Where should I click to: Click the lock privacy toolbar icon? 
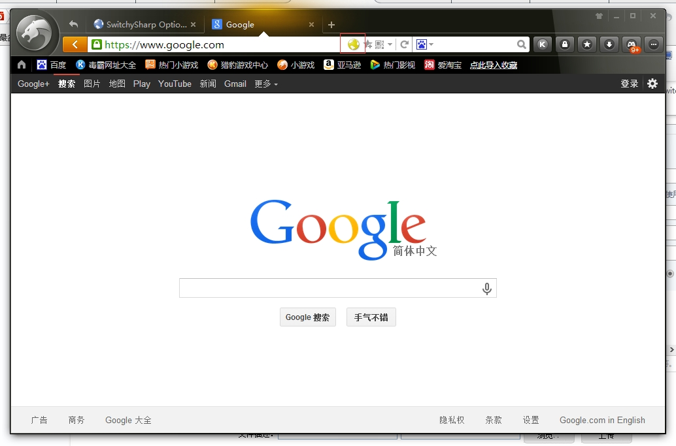(x=565, y=44)
